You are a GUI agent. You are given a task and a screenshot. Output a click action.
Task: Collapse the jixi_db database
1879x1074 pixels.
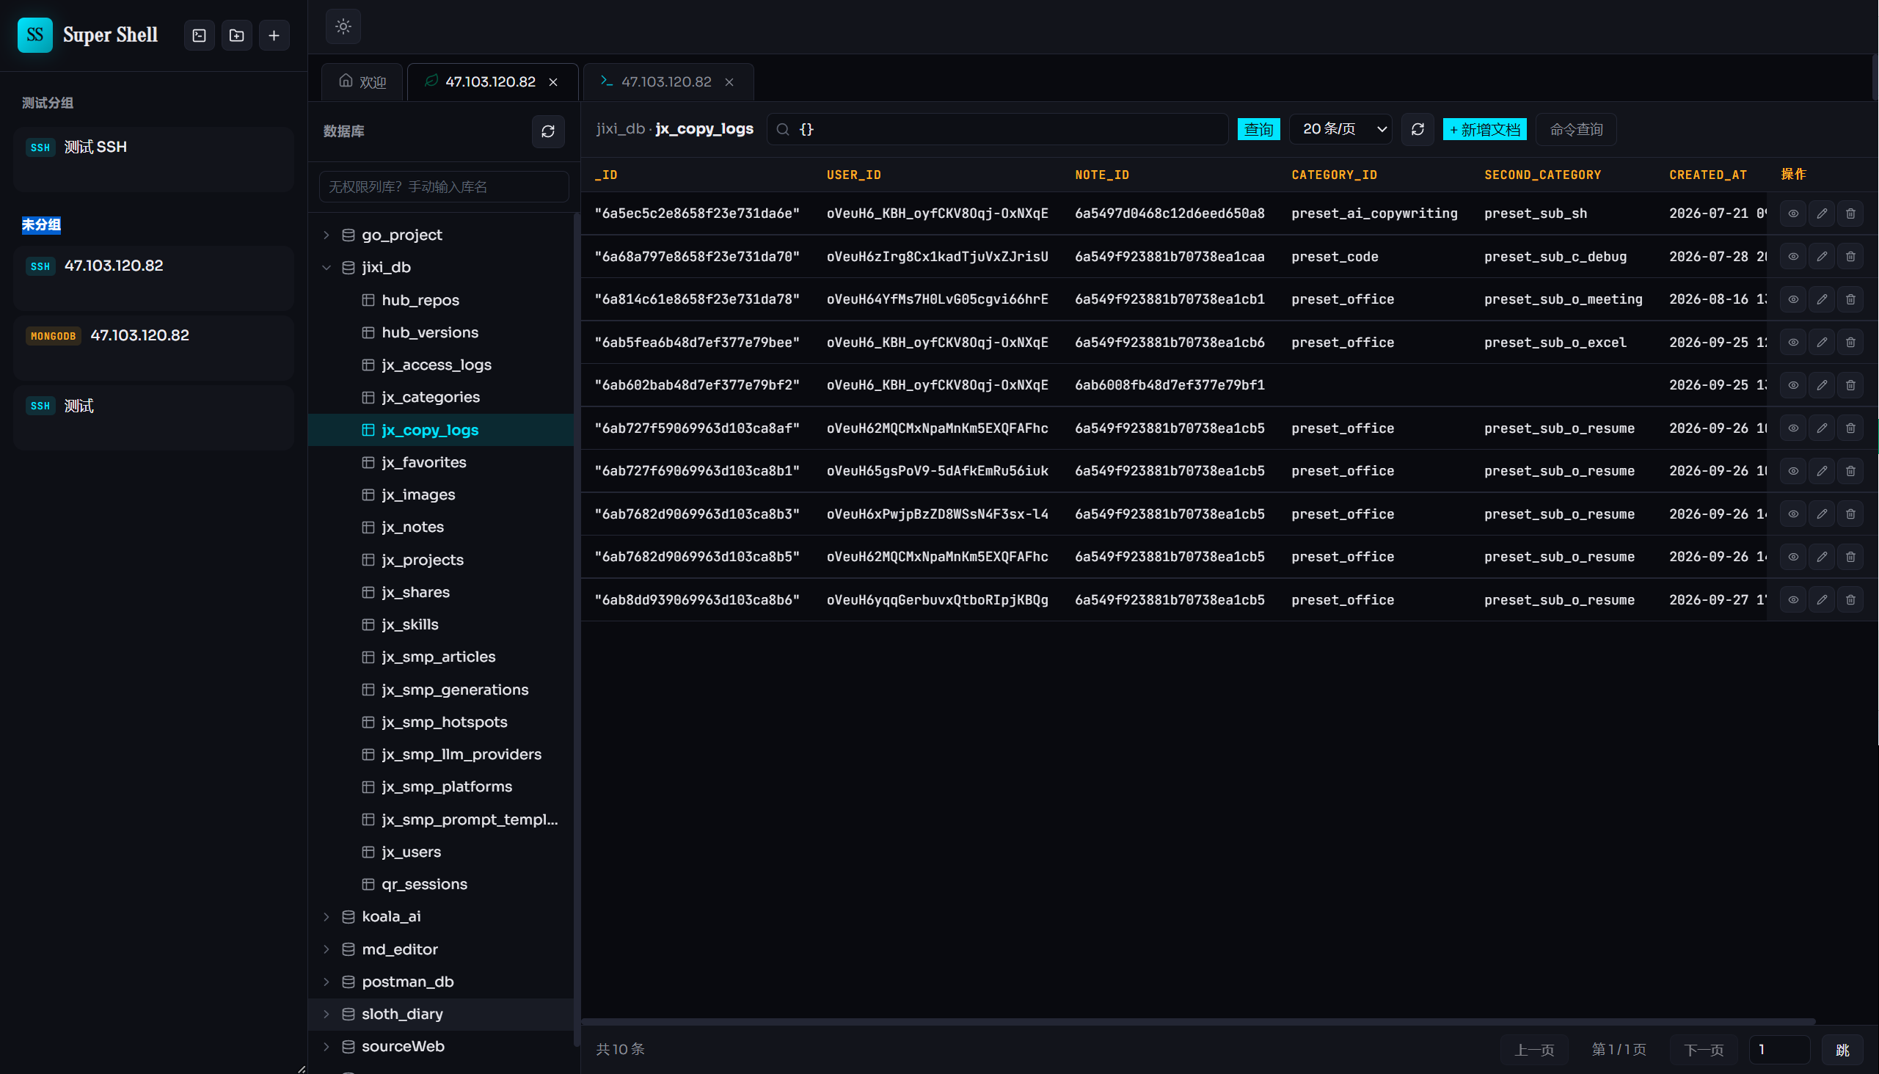tap(326, 268)
